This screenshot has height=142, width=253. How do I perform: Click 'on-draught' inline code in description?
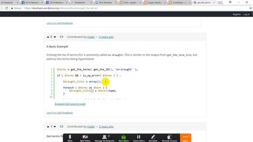pyautogui.click(x=115, y=55)
